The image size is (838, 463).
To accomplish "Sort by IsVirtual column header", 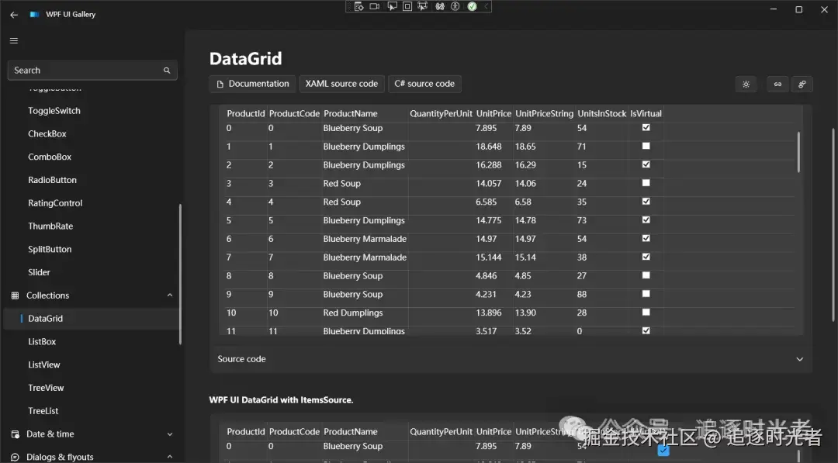I will [x=646, y=114].
